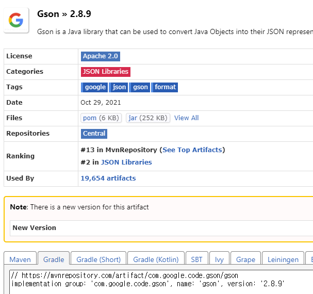313x294 pixels.
Task: Open the See Top Artifacts link
Action: (192, 150)
